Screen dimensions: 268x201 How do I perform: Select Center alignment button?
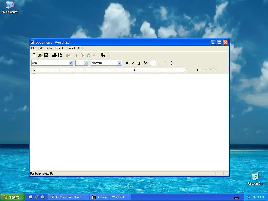click(159, 63)
